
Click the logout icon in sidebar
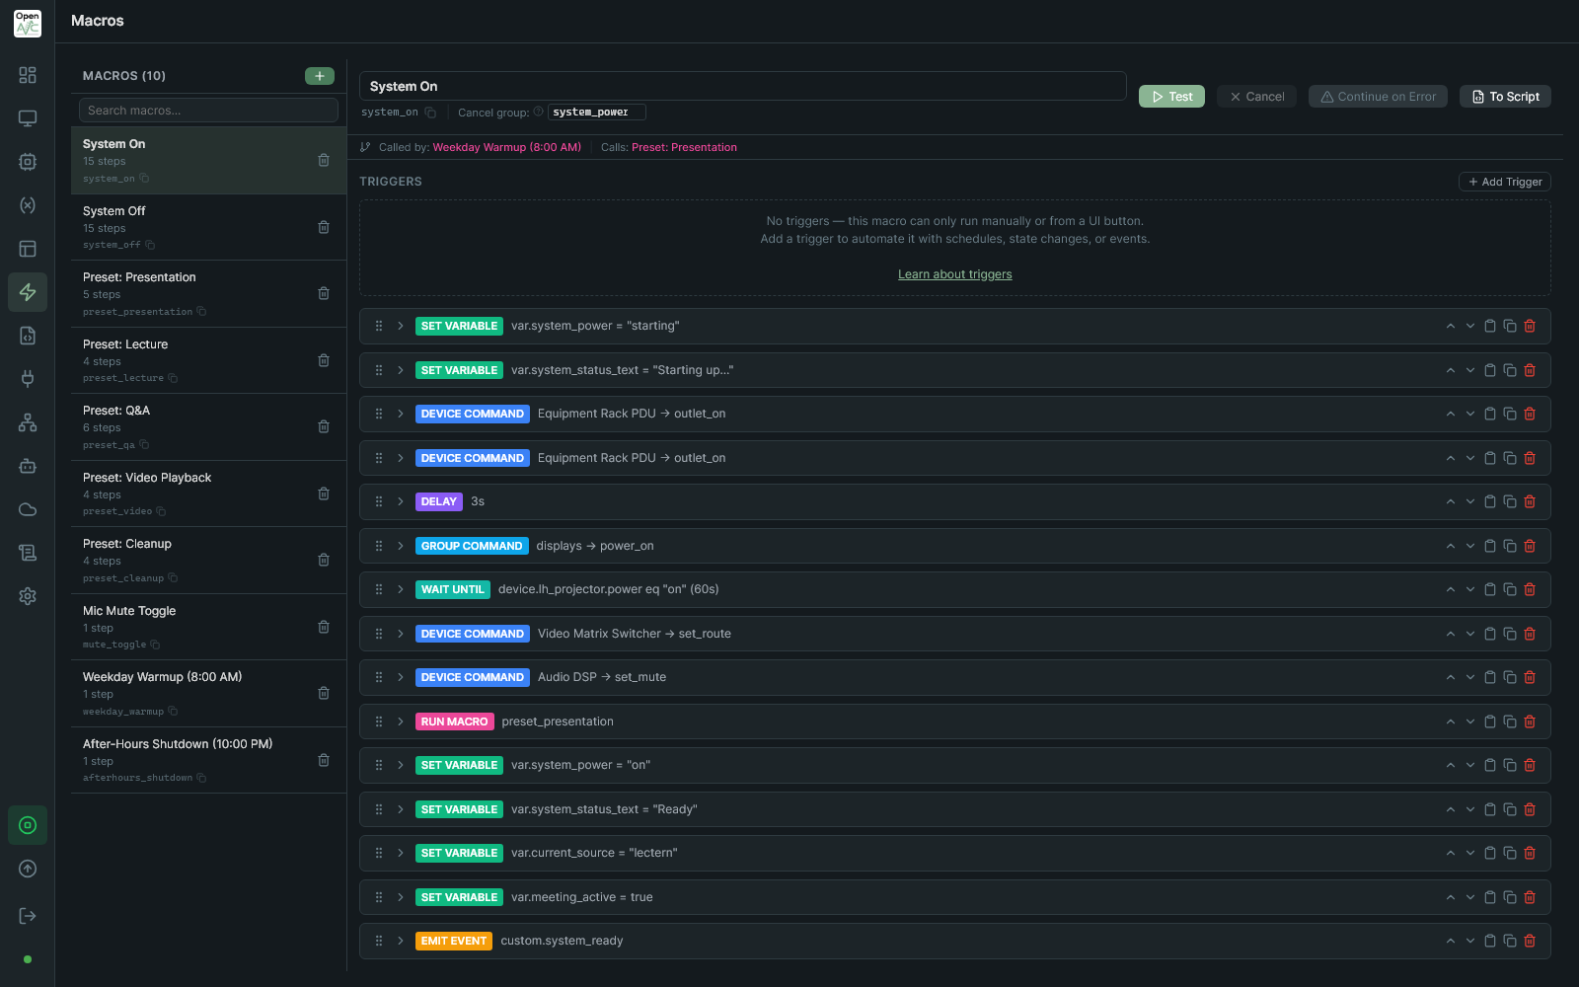(28, 916)
